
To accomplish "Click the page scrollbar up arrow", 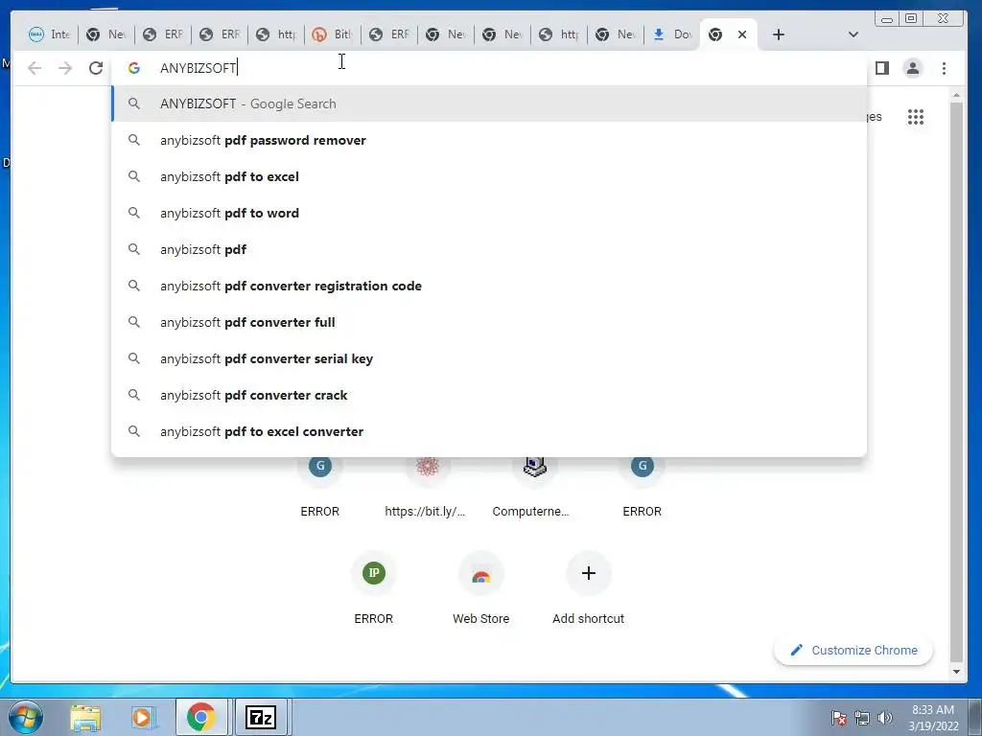I will click(956, 95).
